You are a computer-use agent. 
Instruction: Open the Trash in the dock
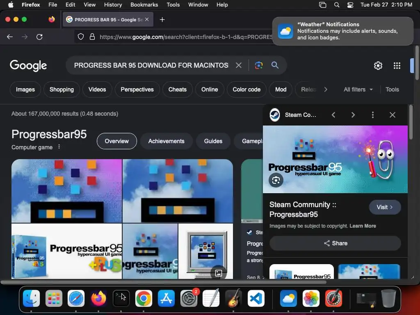388,298
